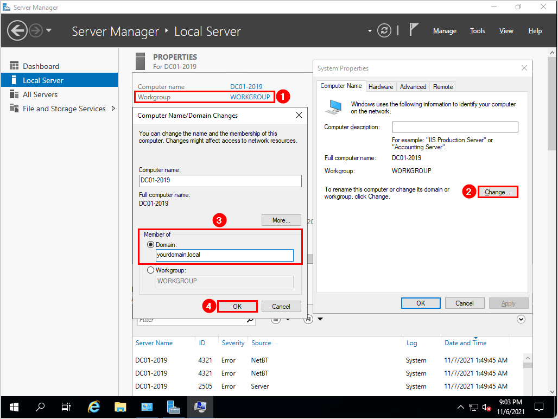The width and height of the screenshot is (558, 419).
Task: Switch to the Hardware tab
Action: coord(381,87)
